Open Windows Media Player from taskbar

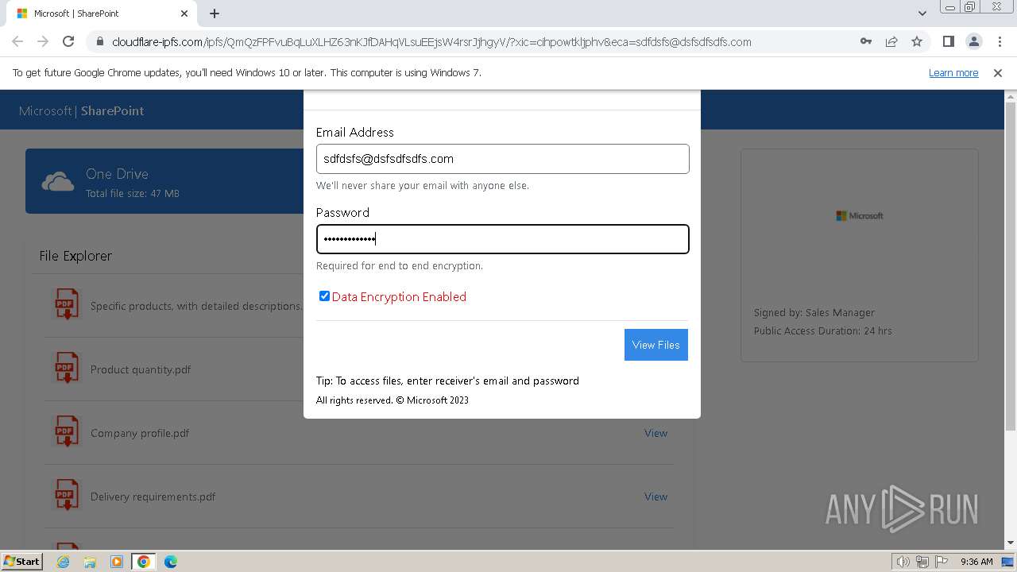pos(117,562)
